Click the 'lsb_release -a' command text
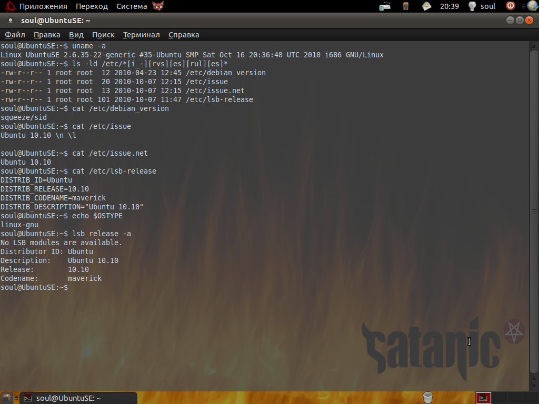 coord(102,234)
